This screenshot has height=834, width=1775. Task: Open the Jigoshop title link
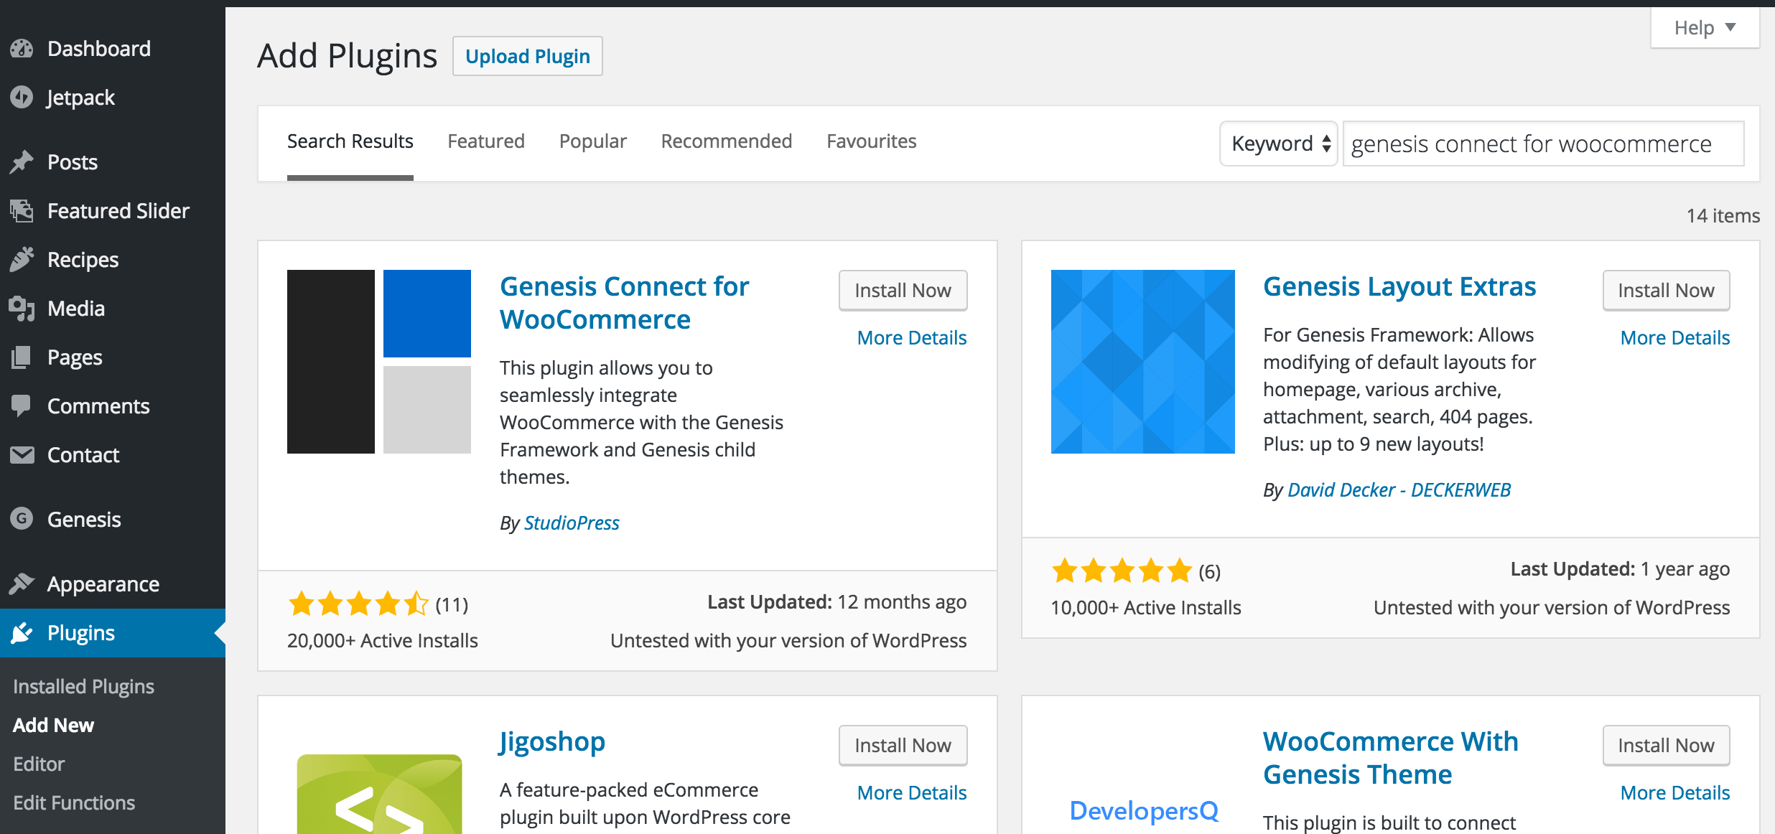552,741
